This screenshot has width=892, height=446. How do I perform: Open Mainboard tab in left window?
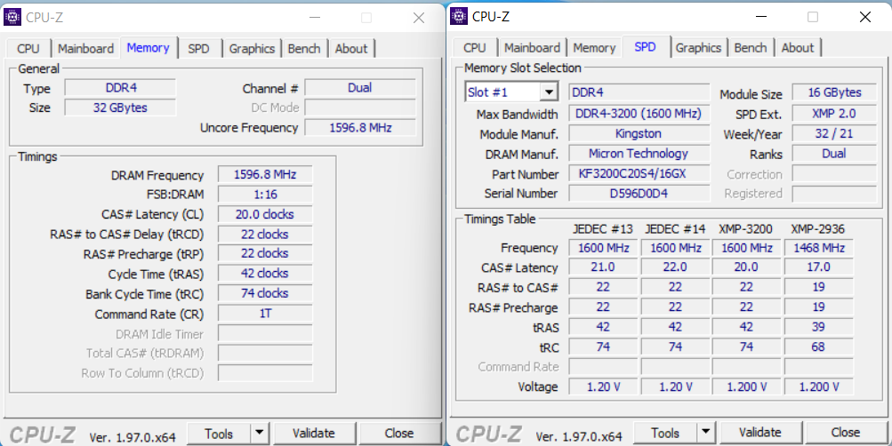click(x=86, y=49)
